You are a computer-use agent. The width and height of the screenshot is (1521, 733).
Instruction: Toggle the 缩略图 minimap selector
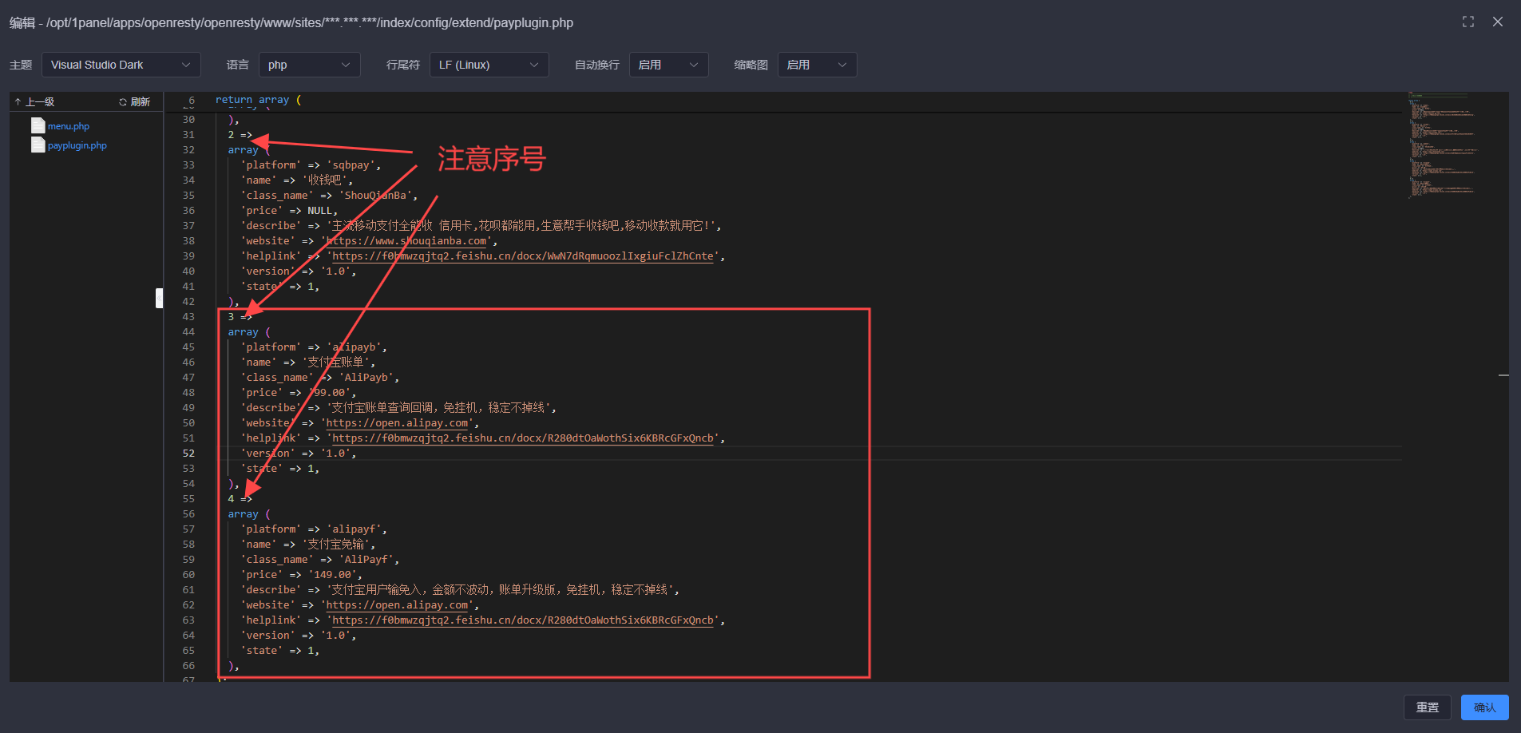coord(816,65)
